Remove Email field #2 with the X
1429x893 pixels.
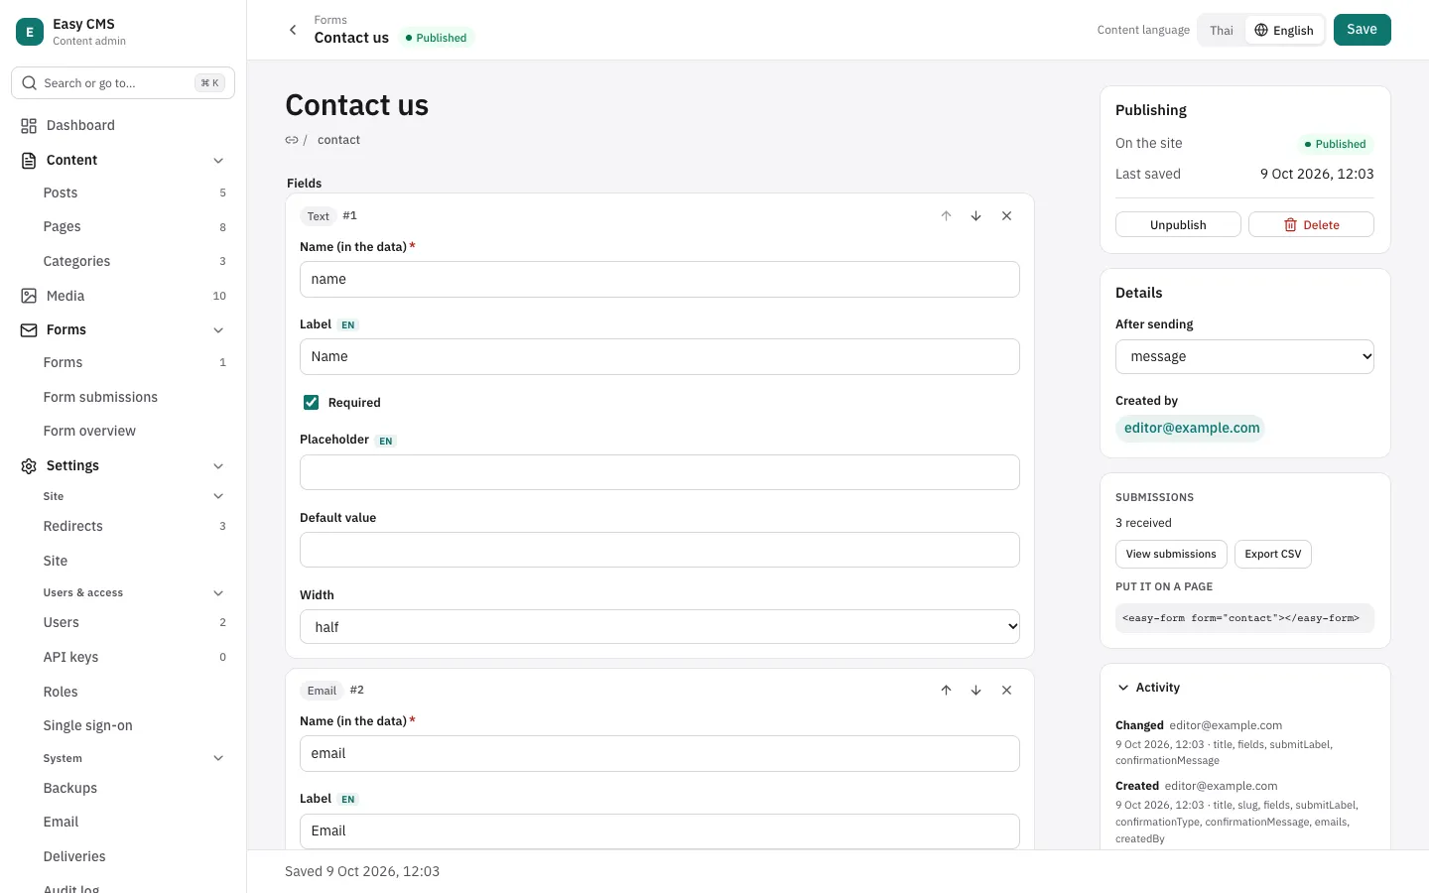pos(1006,691)
